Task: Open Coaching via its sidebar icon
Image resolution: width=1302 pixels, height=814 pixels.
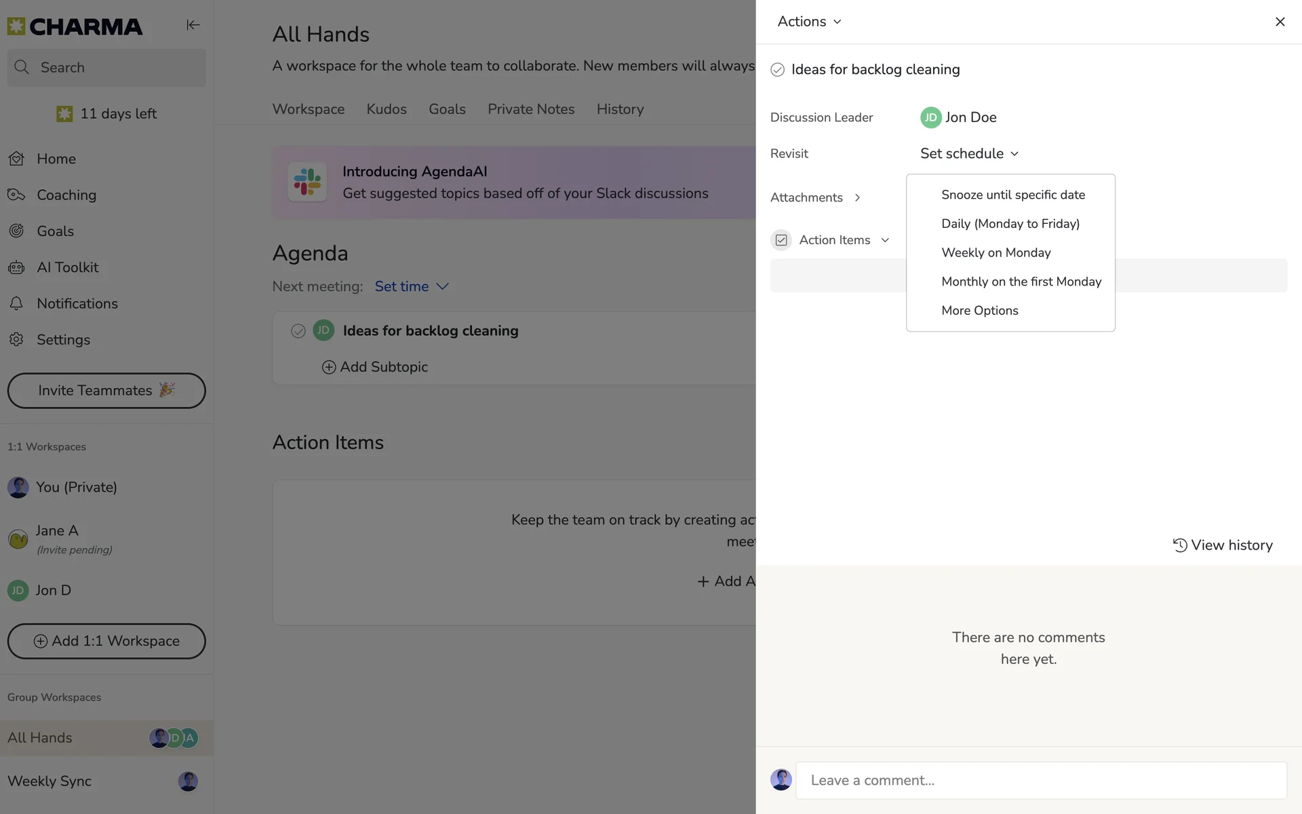Action: tap(16, 195)
